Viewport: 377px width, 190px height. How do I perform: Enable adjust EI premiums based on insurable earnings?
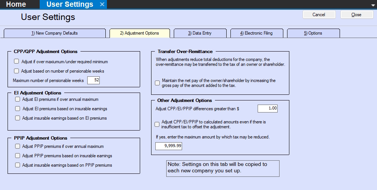pyautogui.click(x=17, y=109)
